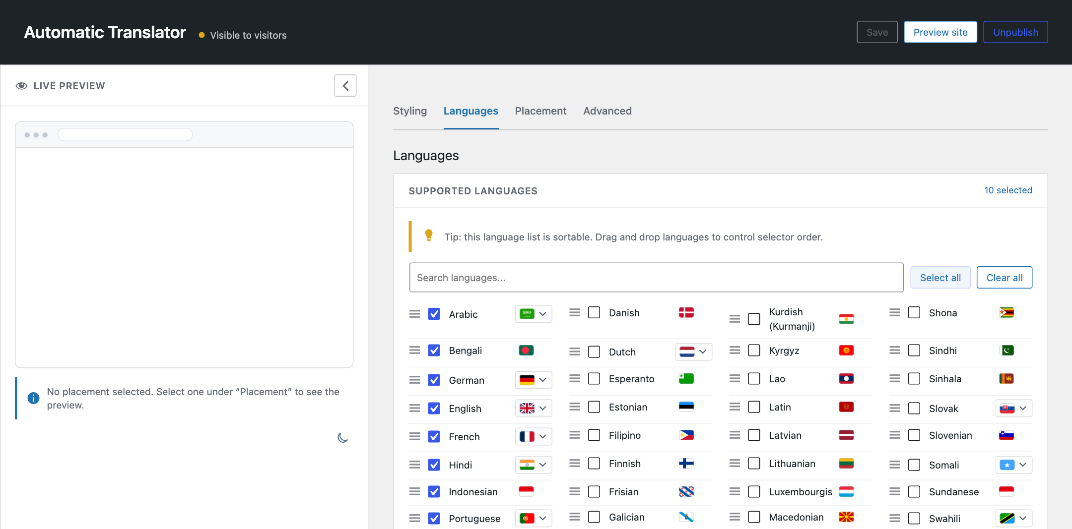
Task: Open the Dutch flag dropdown
Action: [x=694, y=352]
